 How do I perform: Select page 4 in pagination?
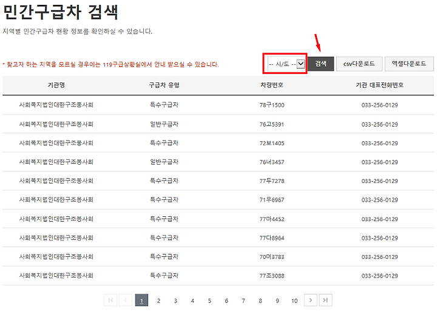pyautogui.click(x=192, y=300)
